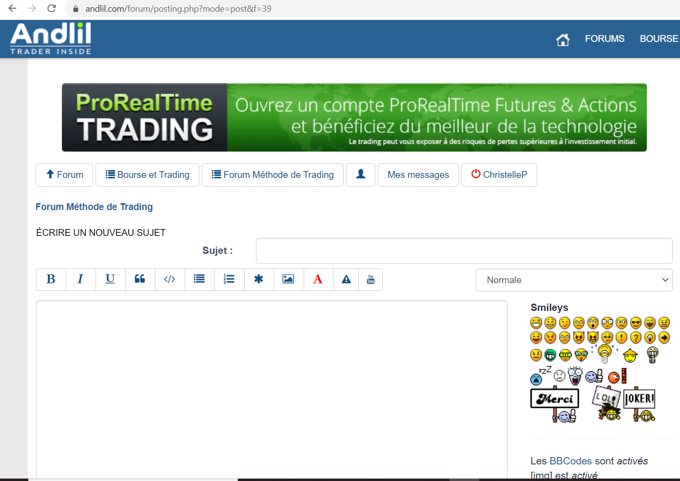Insert the green grinning smiley

[x=550, y=355]
